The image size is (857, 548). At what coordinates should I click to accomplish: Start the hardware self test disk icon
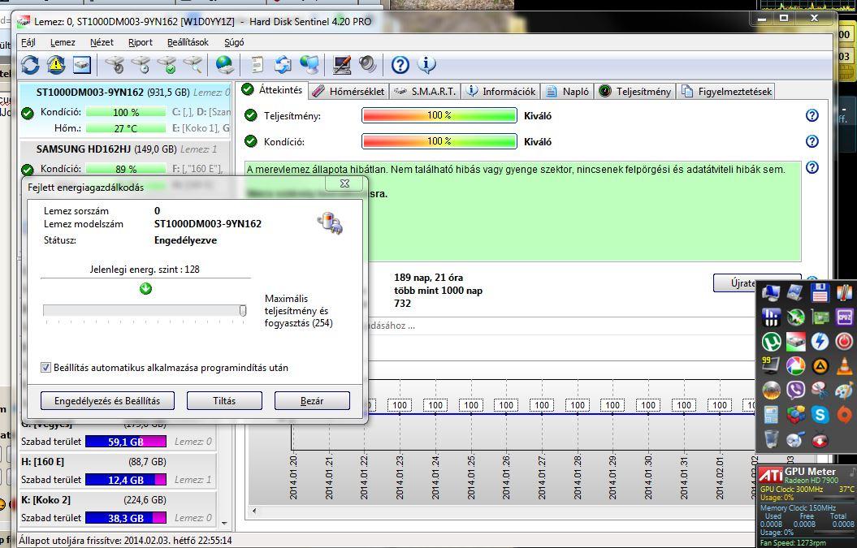[x=115, y=65]
